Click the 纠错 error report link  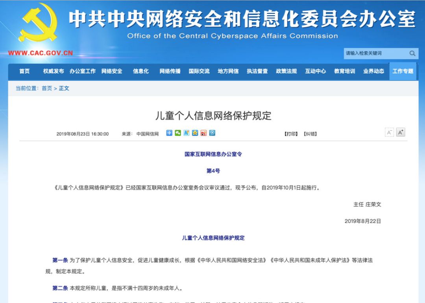(x=310, y=134)
